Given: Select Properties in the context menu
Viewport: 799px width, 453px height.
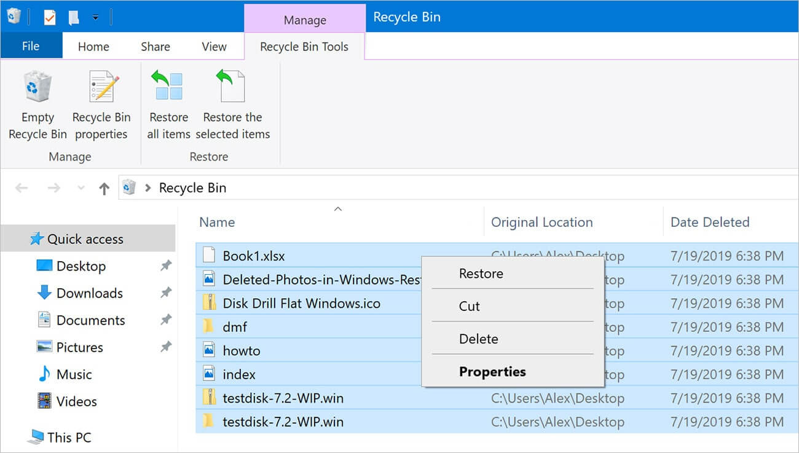Looking at the screenshot, I should click(492, 372).
